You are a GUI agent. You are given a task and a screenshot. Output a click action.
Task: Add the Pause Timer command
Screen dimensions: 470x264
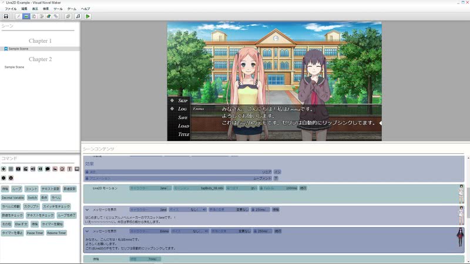(35, 233)
